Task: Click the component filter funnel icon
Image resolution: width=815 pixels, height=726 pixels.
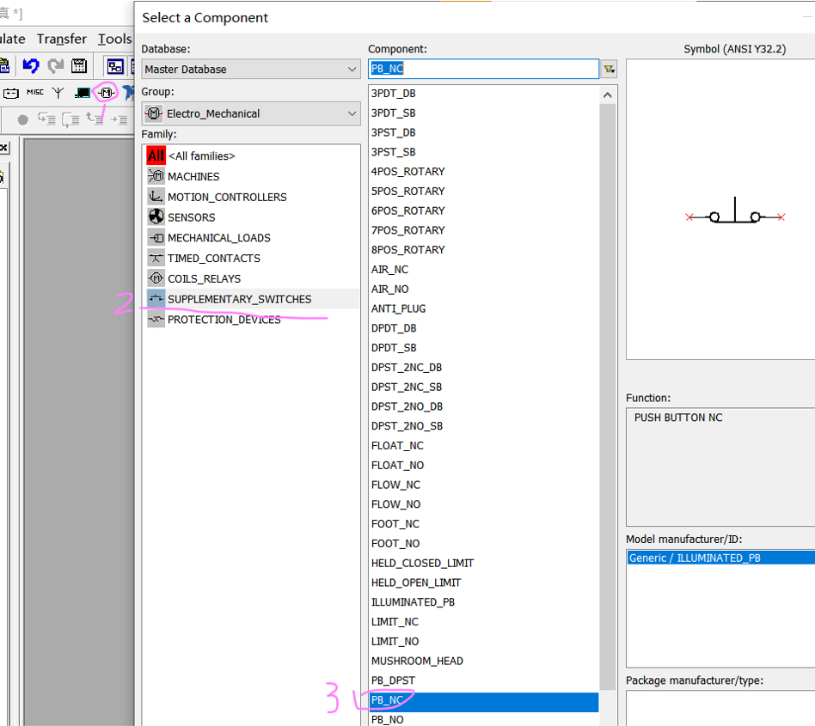Action: [x=609, y=69]
